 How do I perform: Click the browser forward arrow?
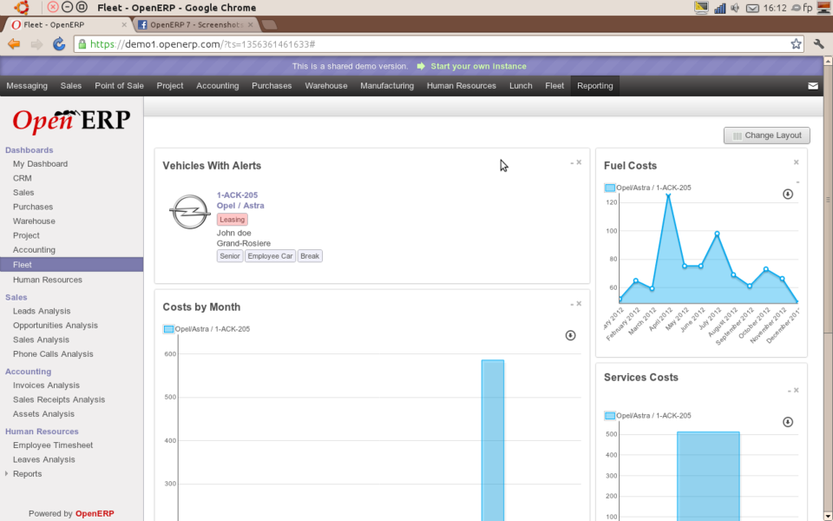coord(36,44)
